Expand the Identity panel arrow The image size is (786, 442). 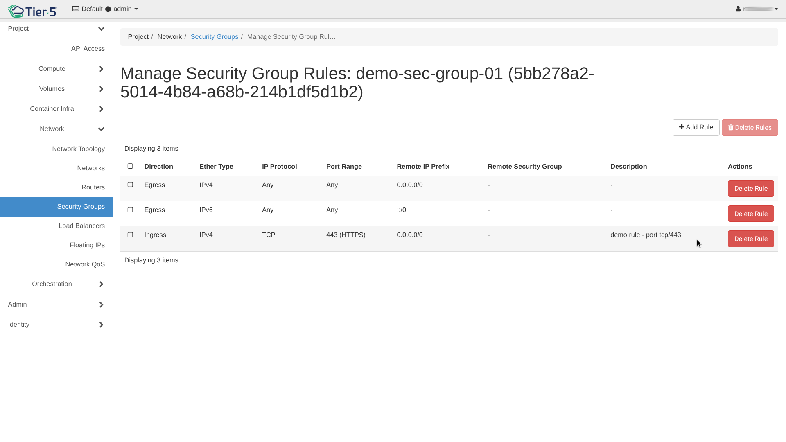101,325
